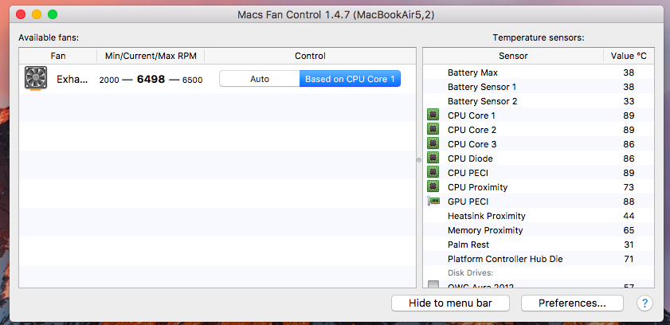Screen dimensions: 670x325
Task: Select the CPU Core 1 sensor label
Action: point(472,116)
